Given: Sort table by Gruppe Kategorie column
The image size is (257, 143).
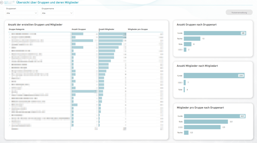Looking at the screenshot, I should tap(17, 29).
